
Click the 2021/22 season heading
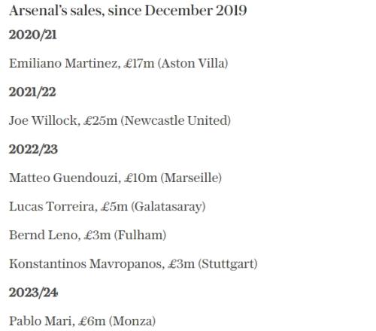coord(32,92)
